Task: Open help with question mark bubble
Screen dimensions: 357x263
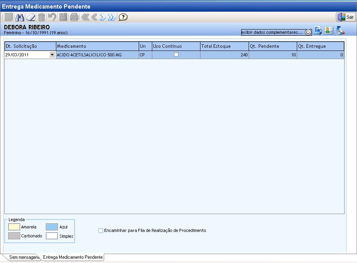Action: (123, 17)
